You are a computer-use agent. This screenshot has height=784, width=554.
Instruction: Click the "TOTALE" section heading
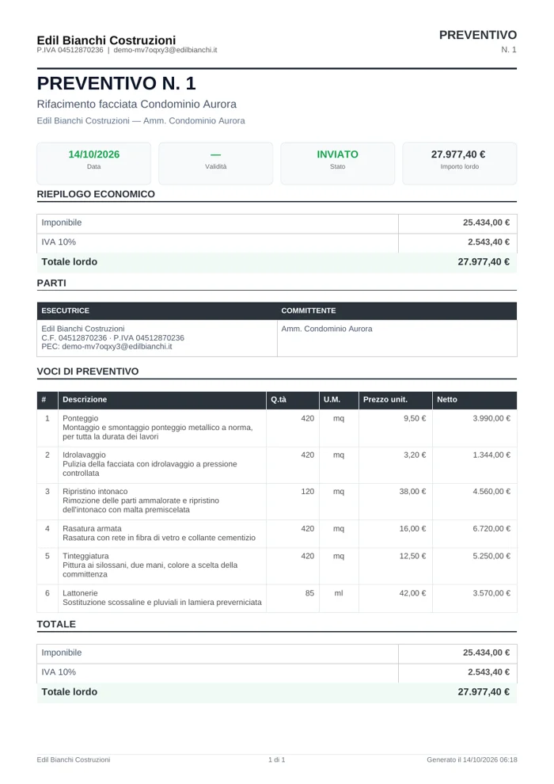coord(56,624)
